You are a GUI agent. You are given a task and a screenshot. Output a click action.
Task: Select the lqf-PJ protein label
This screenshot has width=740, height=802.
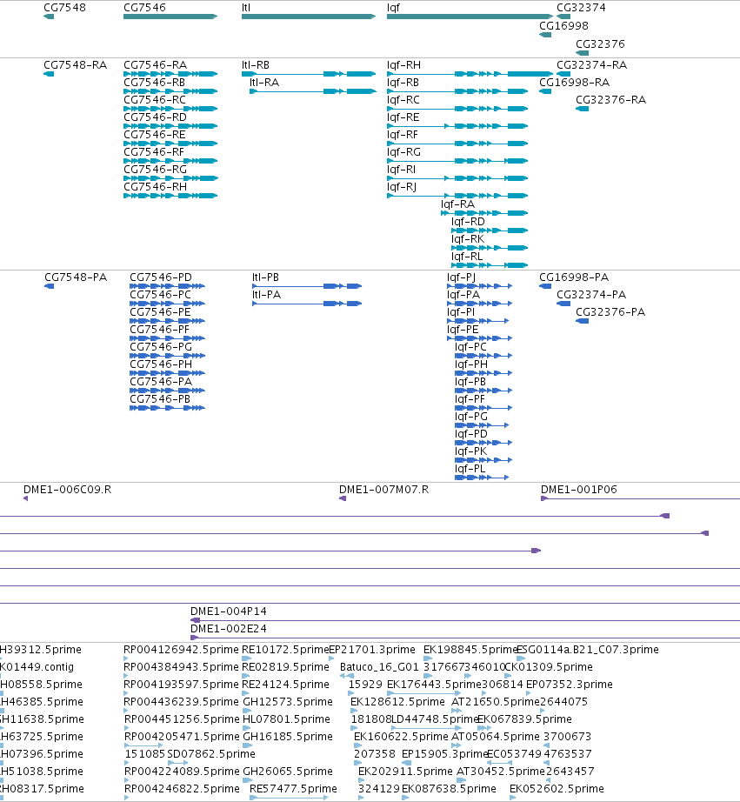click(x=461, y=277)
